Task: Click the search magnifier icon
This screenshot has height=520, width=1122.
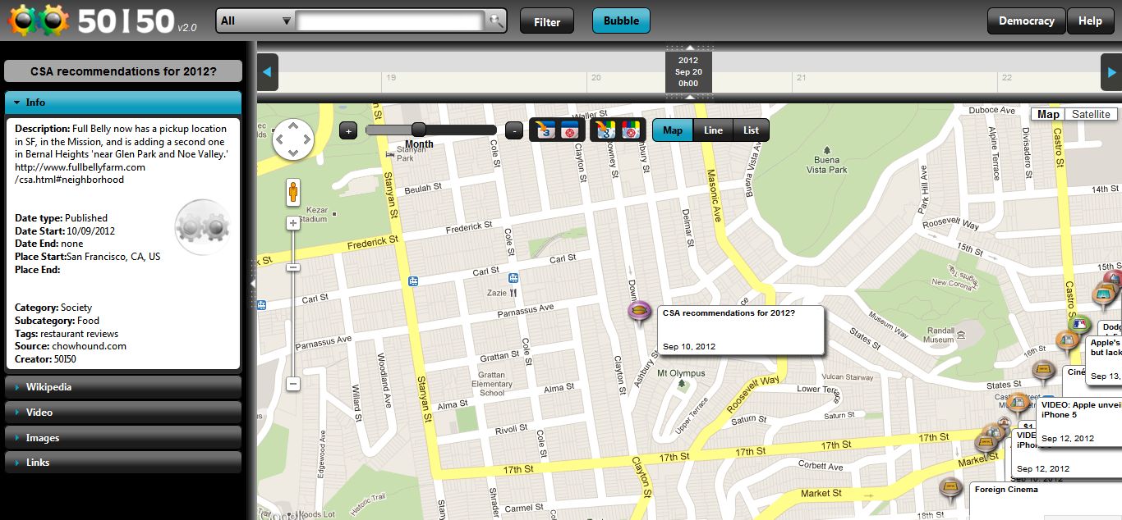Action: point(495,21)
